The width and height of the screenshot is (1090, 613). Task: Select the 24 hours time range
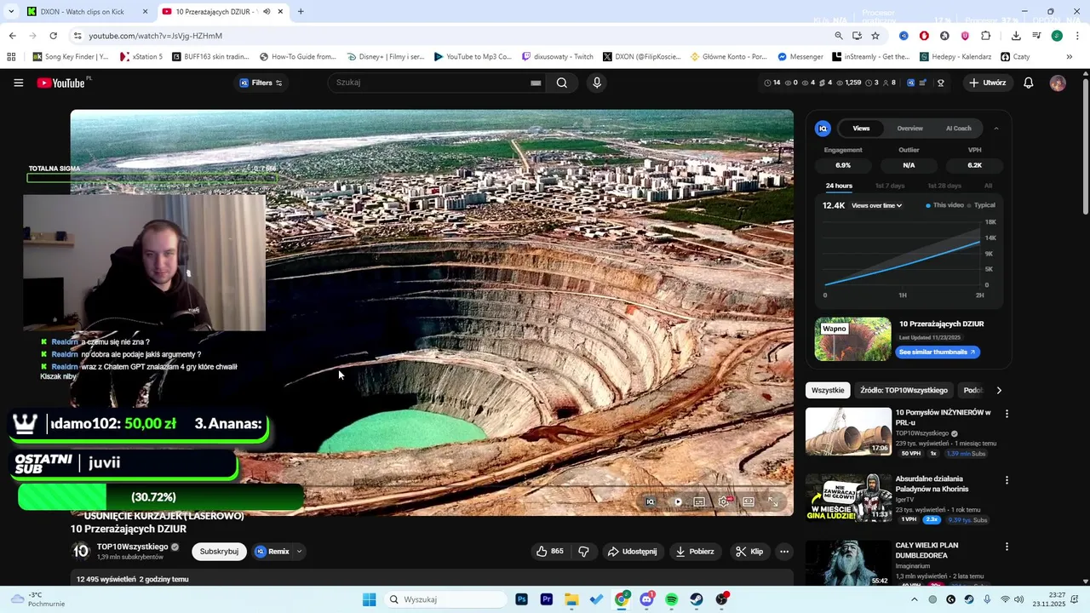tap(839, 186)
